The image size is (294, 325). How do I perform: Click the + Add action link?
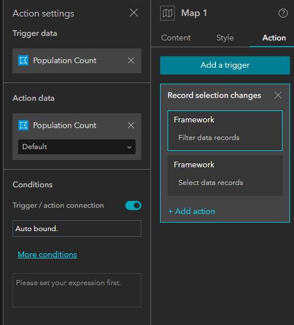coord(191,211)
